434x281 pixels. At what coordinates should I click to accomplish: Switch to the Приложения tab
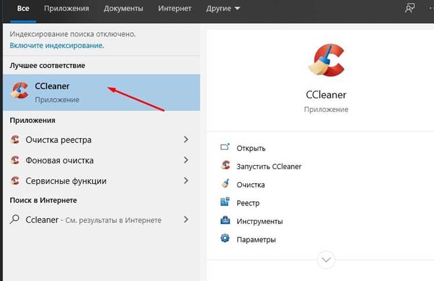[67, 9]
